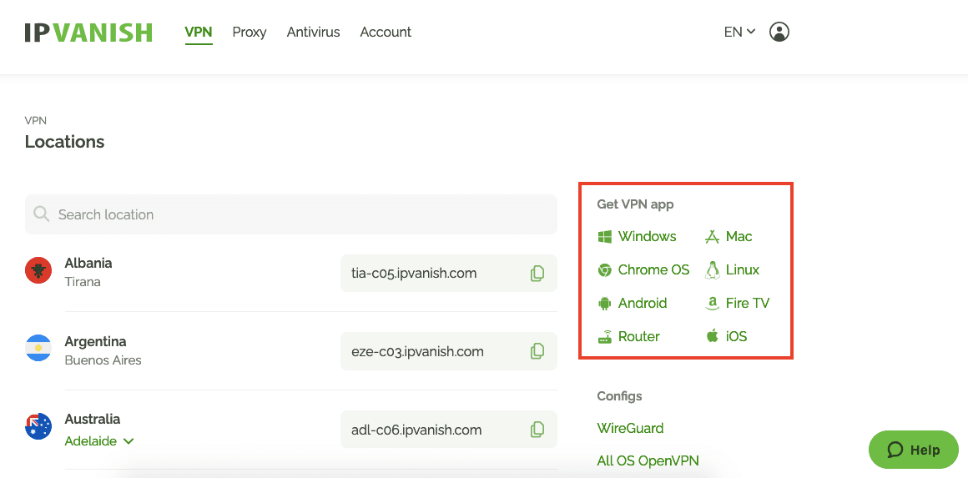Viewport: 968px width, 478px height.
Task: Click the Albania flag icon
Action: coord(38,270)
